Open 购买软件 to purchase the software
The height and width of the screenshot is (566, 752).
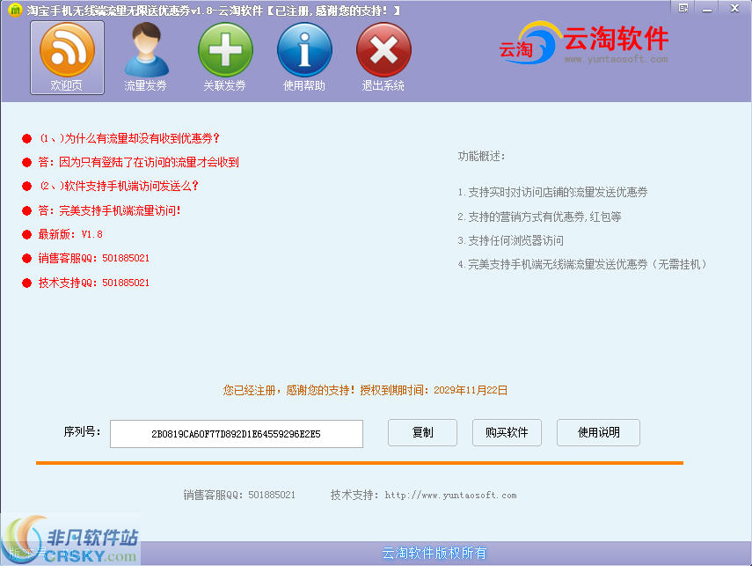(507, 432)
